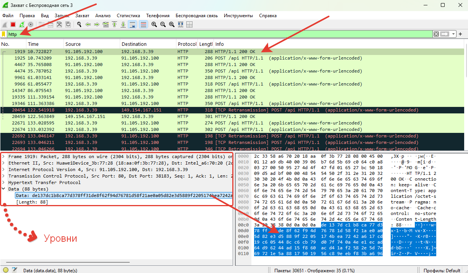The height and width of the screenshot is (273, 468).
Task: Open the Инструменты menu
Action: (238, 16)
